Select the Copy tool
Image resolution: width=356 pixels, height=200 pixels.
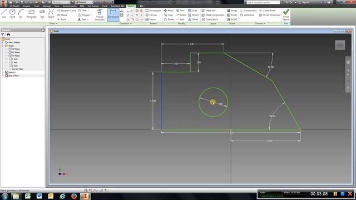point(169,15)
